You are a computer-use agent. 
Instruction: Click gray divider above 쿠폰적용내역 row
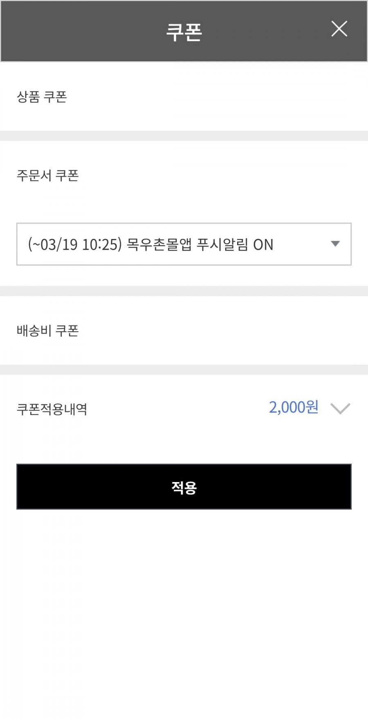point(184,370)
